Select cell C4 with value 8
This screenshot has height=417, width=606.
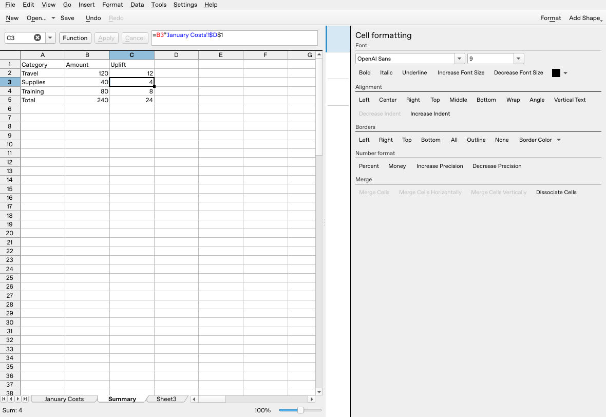pyautogui.click(x=132, y=91)
